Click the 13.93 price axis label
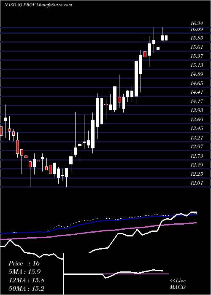 197,110
